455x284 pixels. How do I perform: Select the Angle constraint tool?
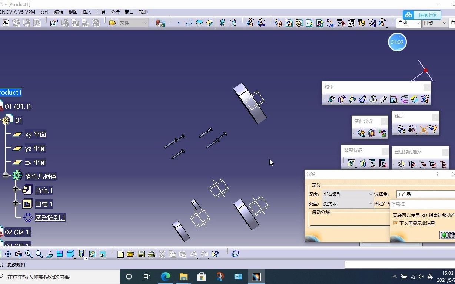click(x=363, y=99)
